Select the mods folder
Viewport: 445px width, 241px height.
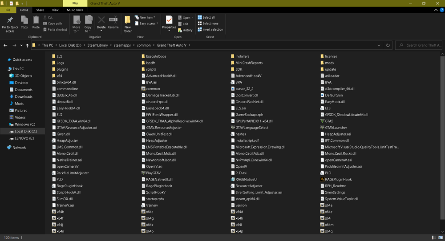[x=327, y=63]
